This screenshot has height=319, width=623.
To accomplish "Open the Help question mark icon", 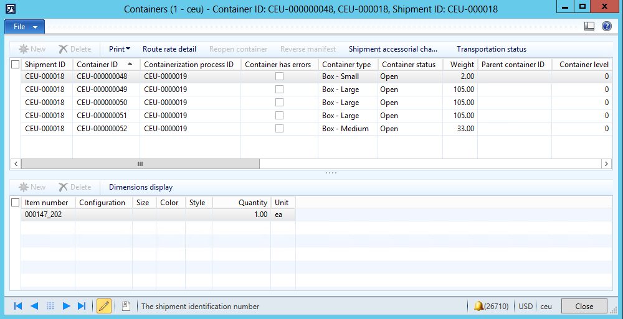I will [x=606, y=26].
